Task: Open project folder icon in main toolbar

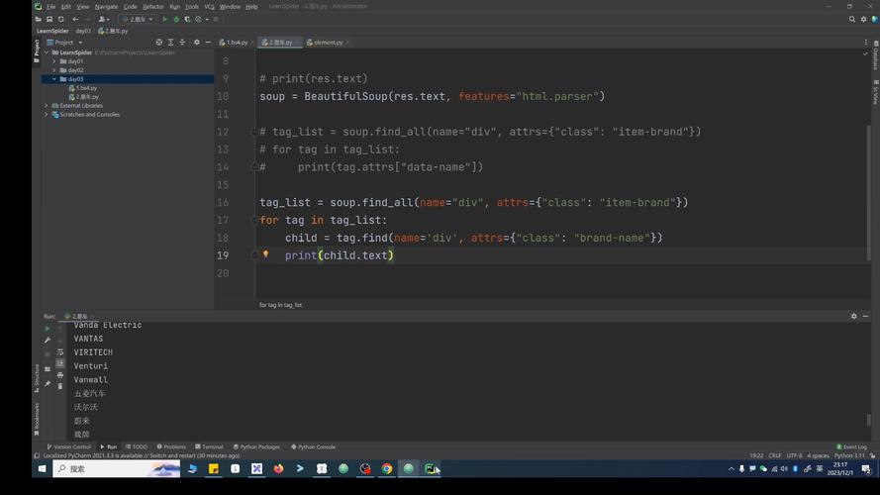Action: 39,19
